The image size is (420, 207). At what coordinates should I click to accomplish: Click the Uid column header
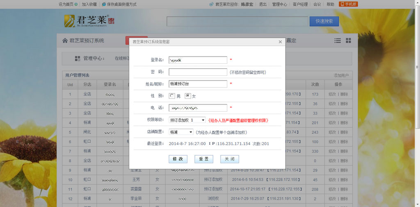click(x=70, y=85)
